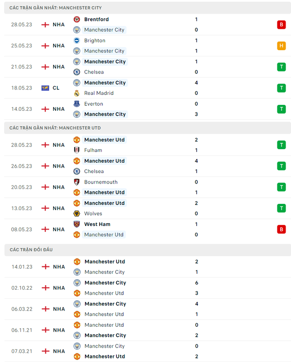This screenshot has width=291, height=362.
Task: Click the red B badge for Brentford match
Action: [282, 24]
